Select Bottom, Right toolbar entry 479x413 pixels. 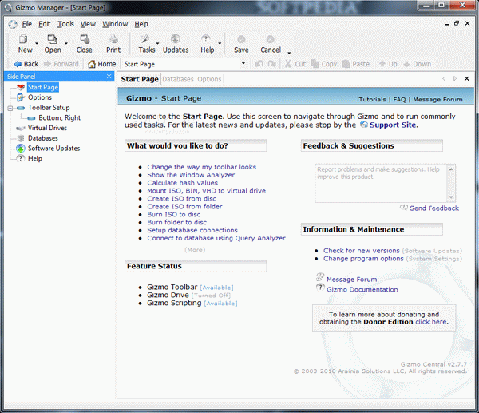point(60,118)
